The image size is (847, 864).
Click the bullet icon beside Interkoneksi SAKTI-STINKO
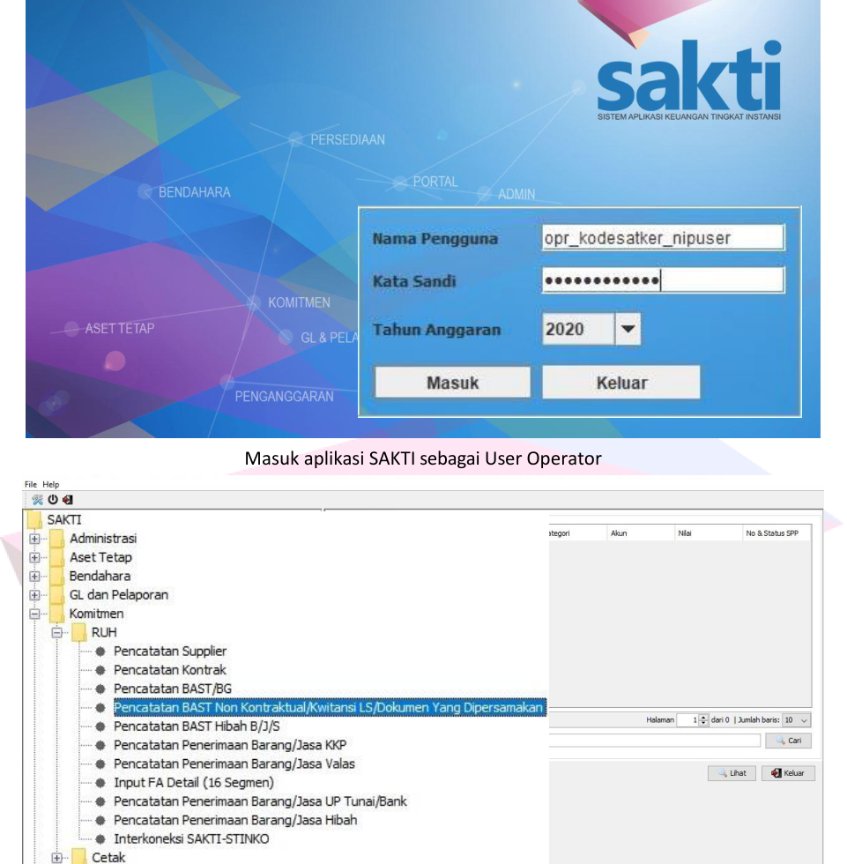click(102, 838)
